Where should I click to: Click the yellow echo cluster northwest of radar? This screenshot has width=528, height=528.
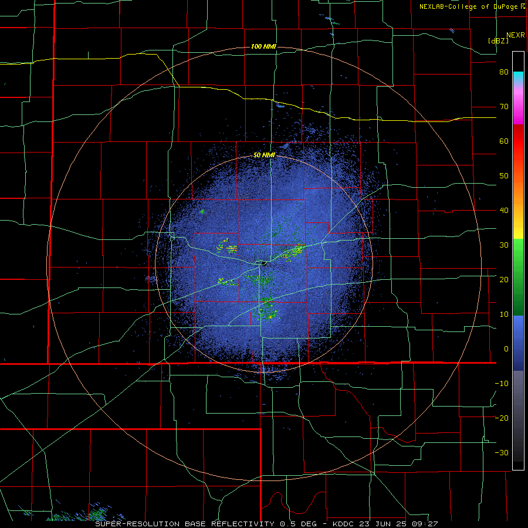(227, 246)
